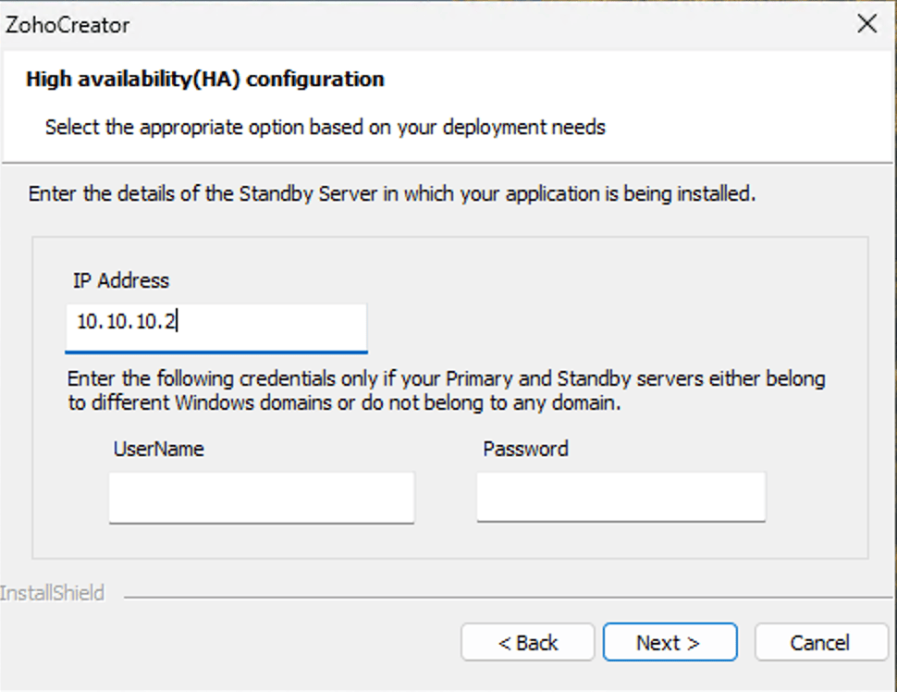
Task: Click the Standby Server instruction sentence
Action: [392, 194]
